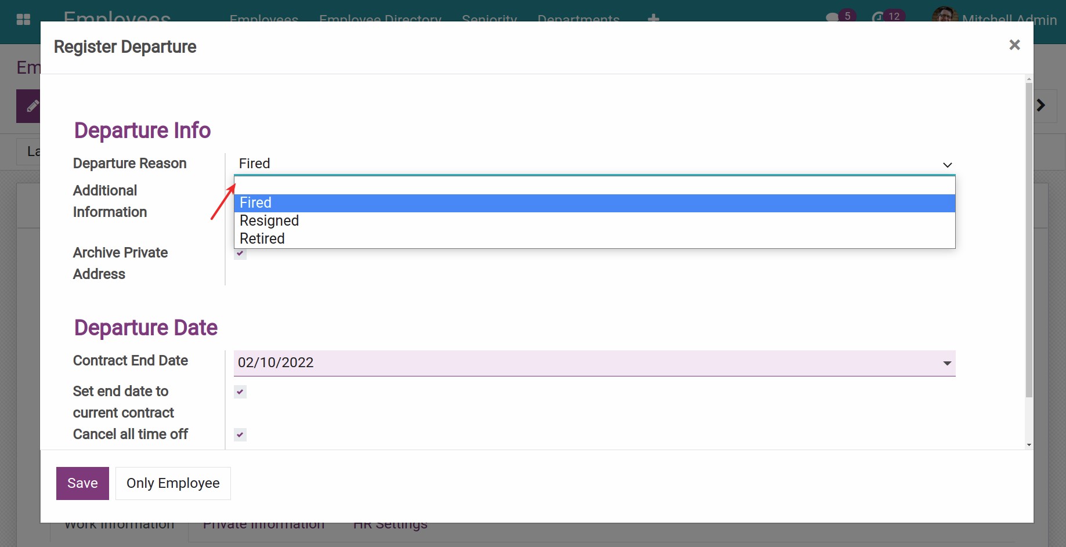Open the apps grid menu icon
The image size is (1066, 547).
(x=23, y=19)
